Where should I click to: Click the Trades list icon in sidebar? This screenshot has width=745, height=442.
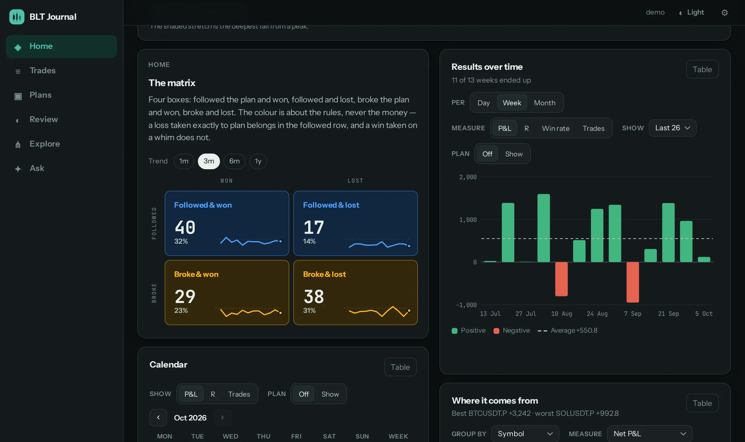pyautogui.click(x=18, y=72)
